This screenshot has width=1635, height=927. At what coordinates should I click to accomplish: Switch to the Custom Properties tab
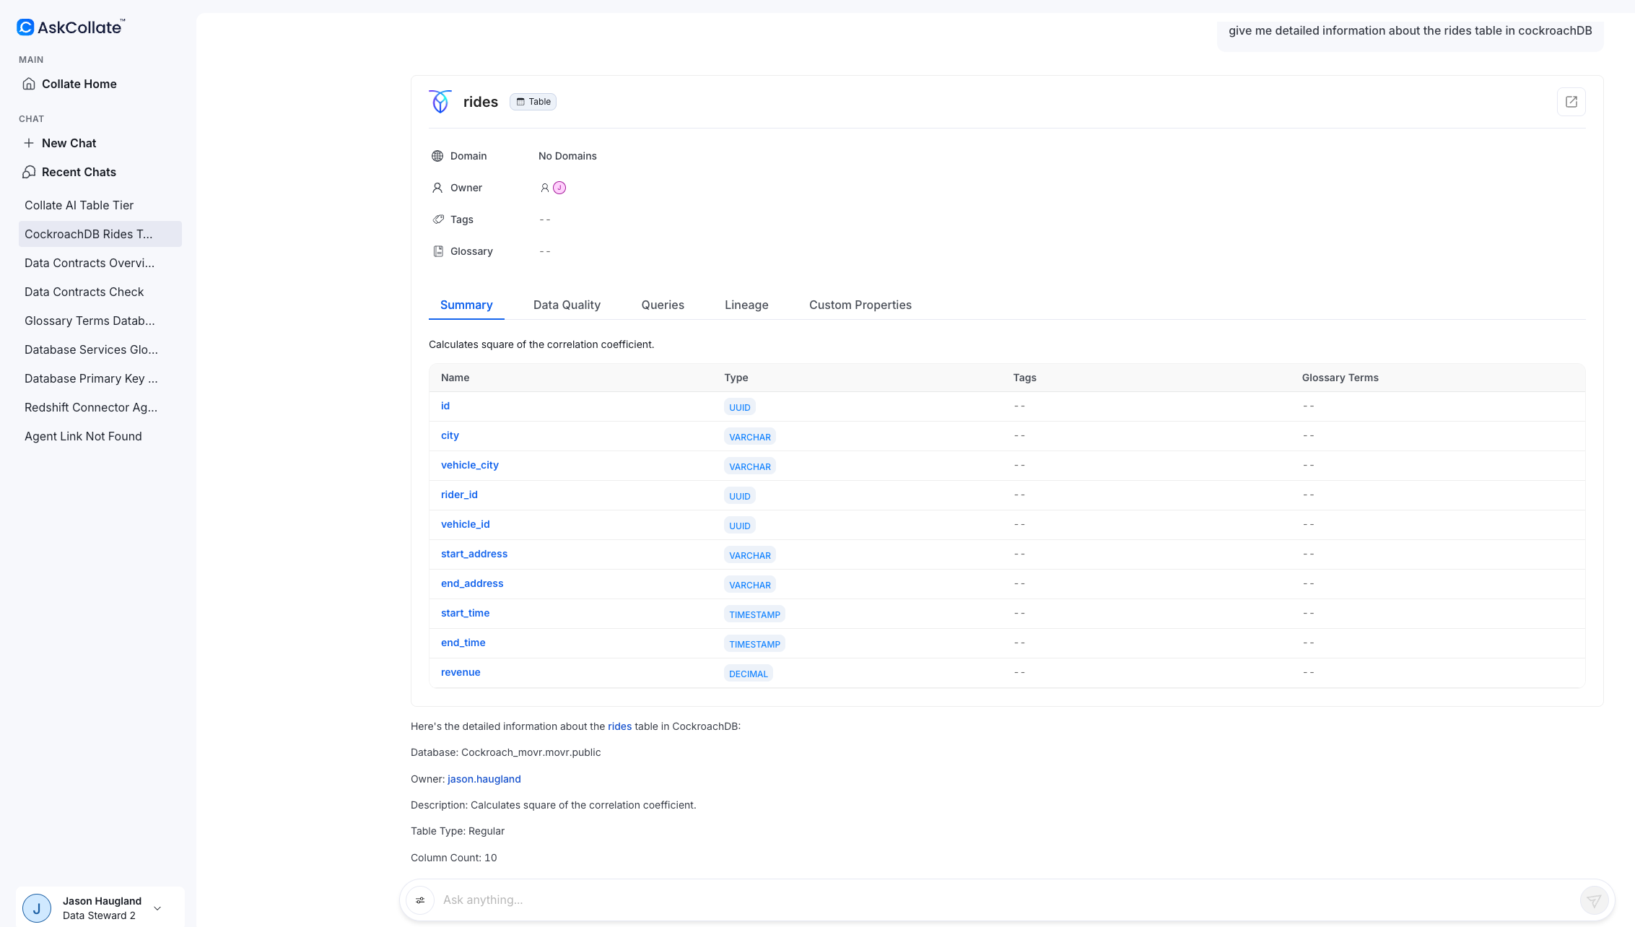click(860, 305)
